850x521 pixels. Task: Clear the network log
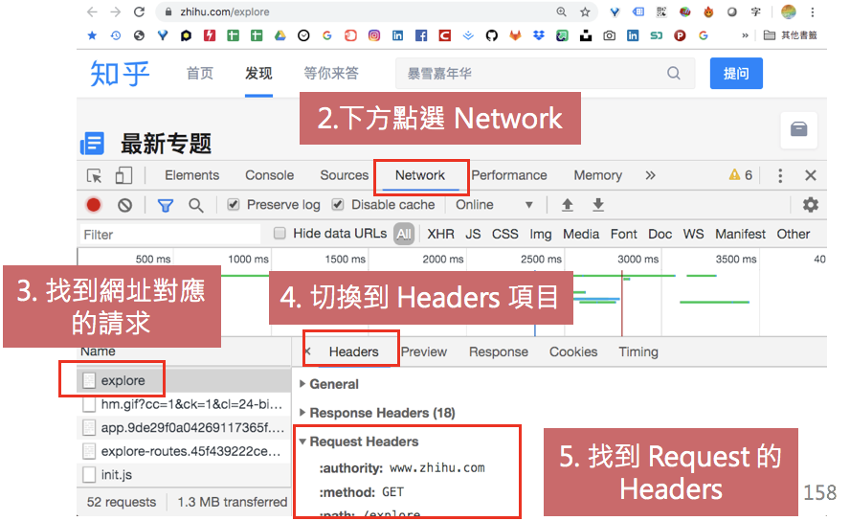[x=124, y=205]
